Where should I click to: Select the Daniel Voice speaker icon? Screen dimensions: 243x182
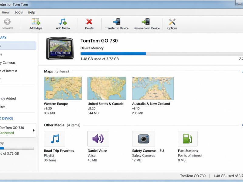98,139
